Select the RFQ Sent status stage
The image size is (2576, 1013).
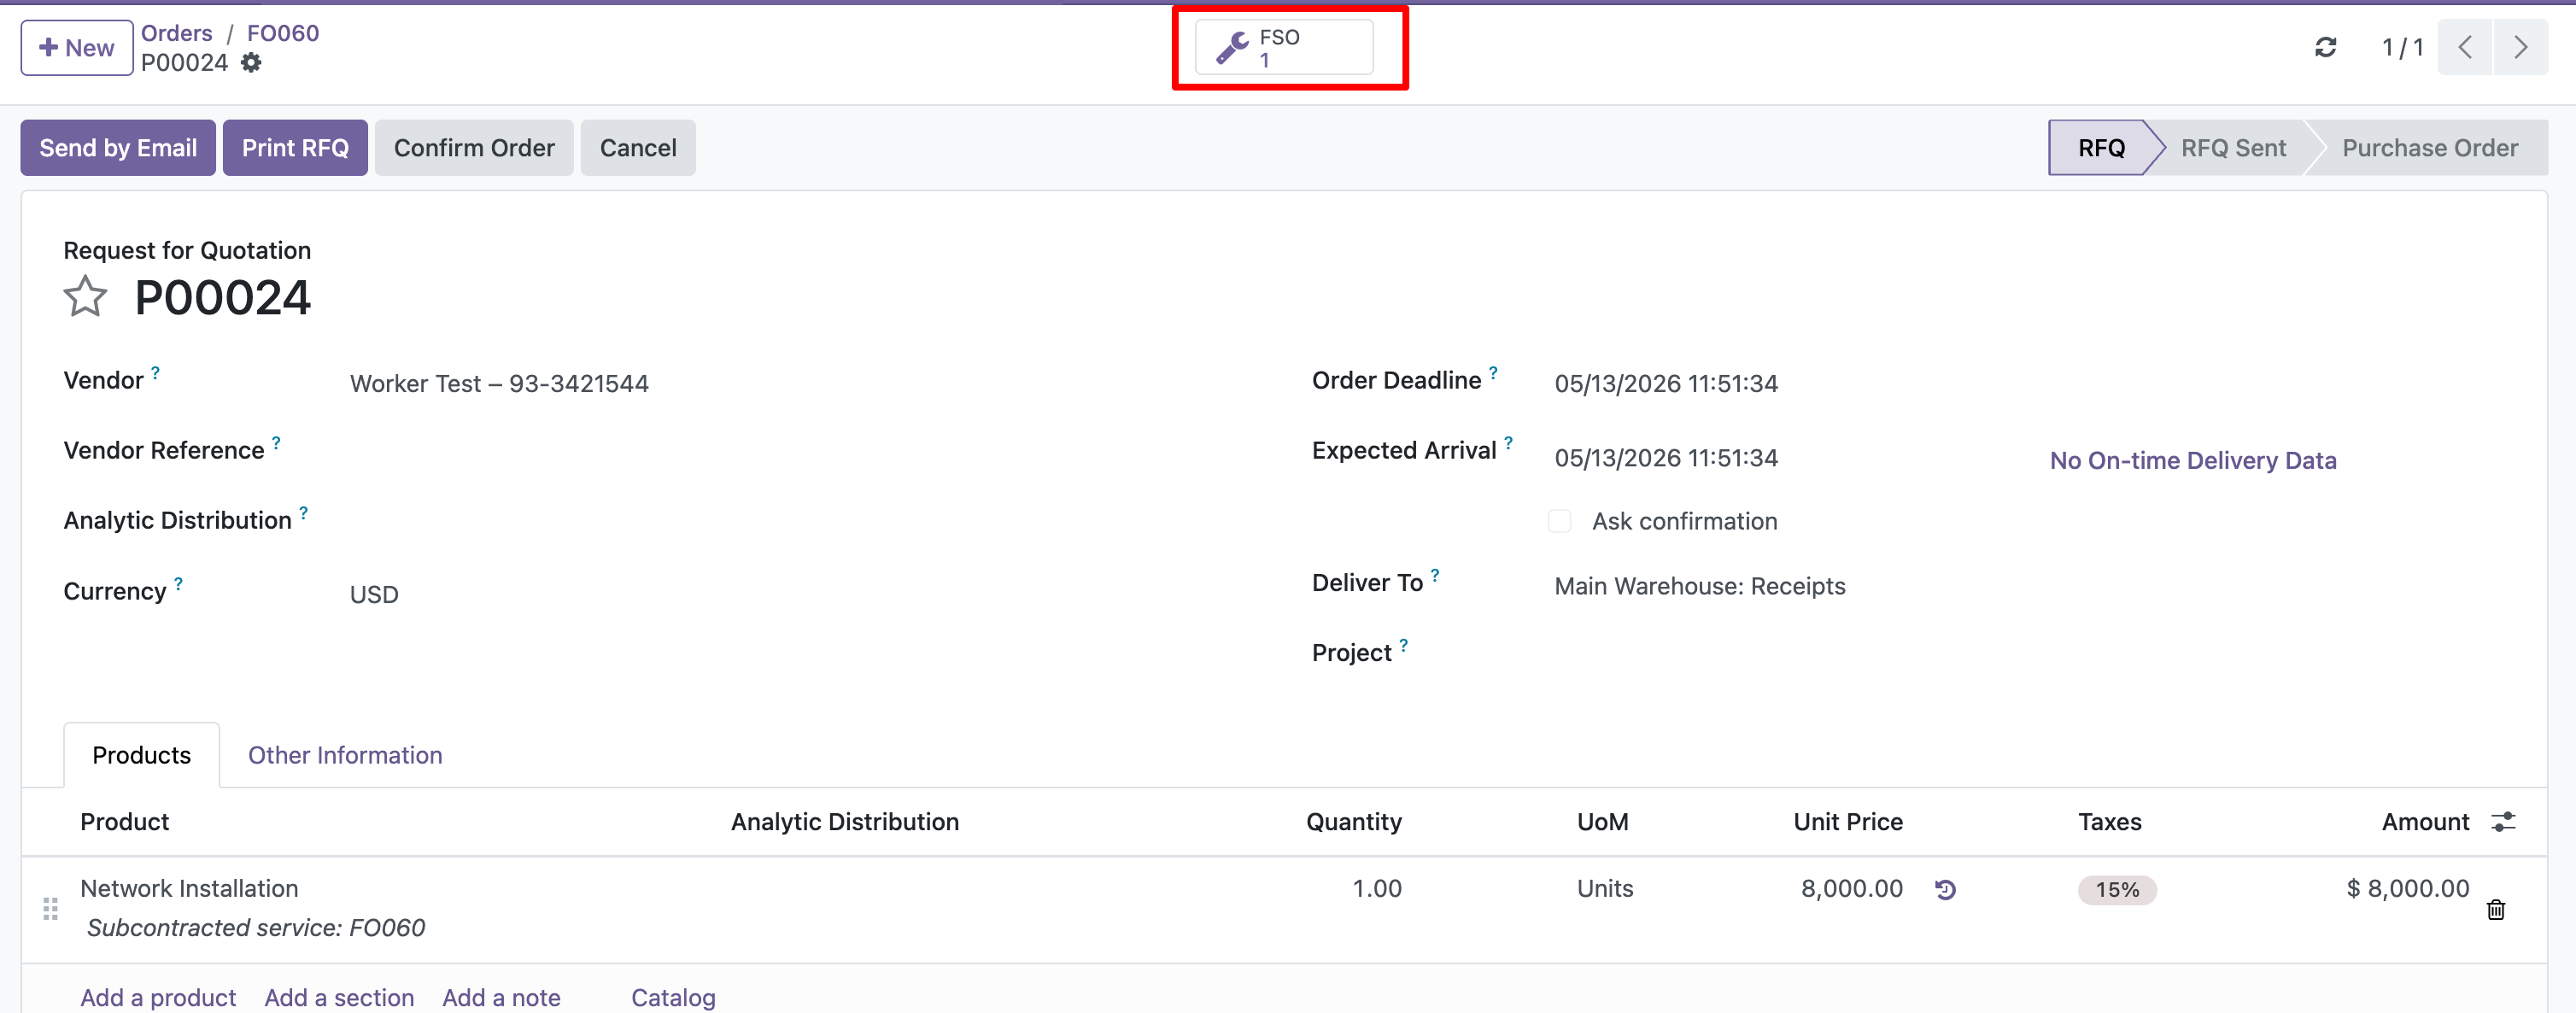tap(2233, 148)
